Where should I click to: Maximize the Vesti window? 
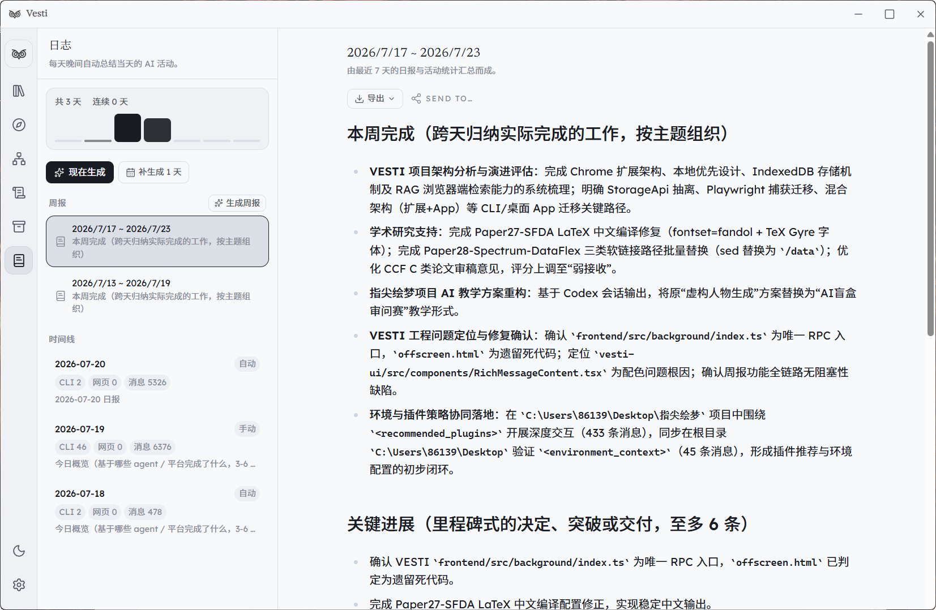[x=890, y=14]
